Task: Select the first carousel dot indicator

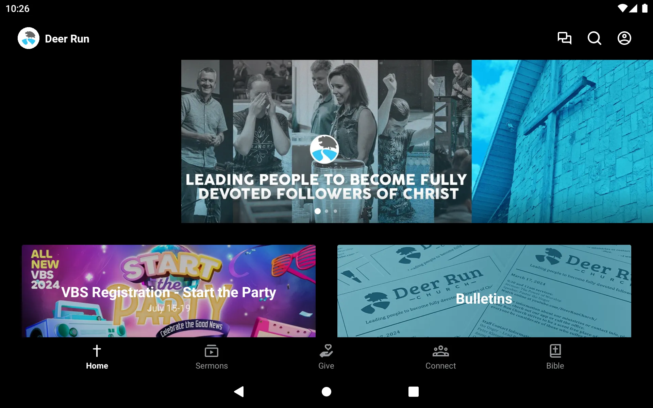Action: 318,211
